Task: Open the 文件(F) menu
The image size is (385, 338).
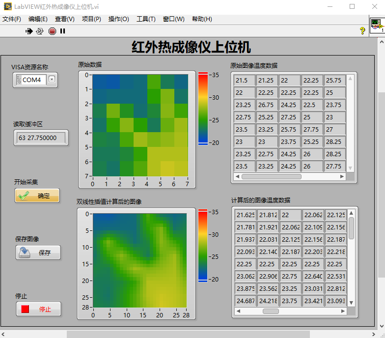Action: [12, 19]
